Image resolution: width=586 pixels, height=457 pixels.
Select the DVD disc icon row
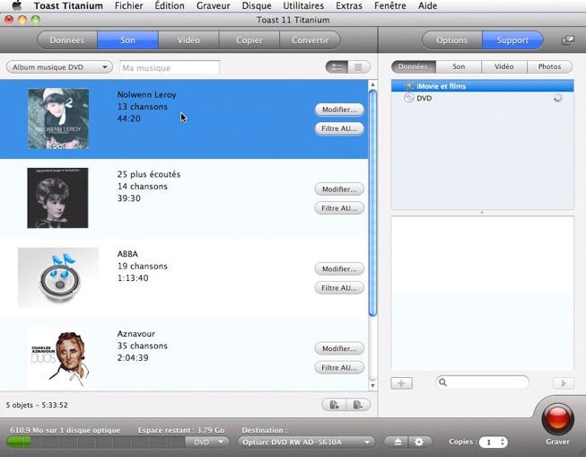coord(482,98)
